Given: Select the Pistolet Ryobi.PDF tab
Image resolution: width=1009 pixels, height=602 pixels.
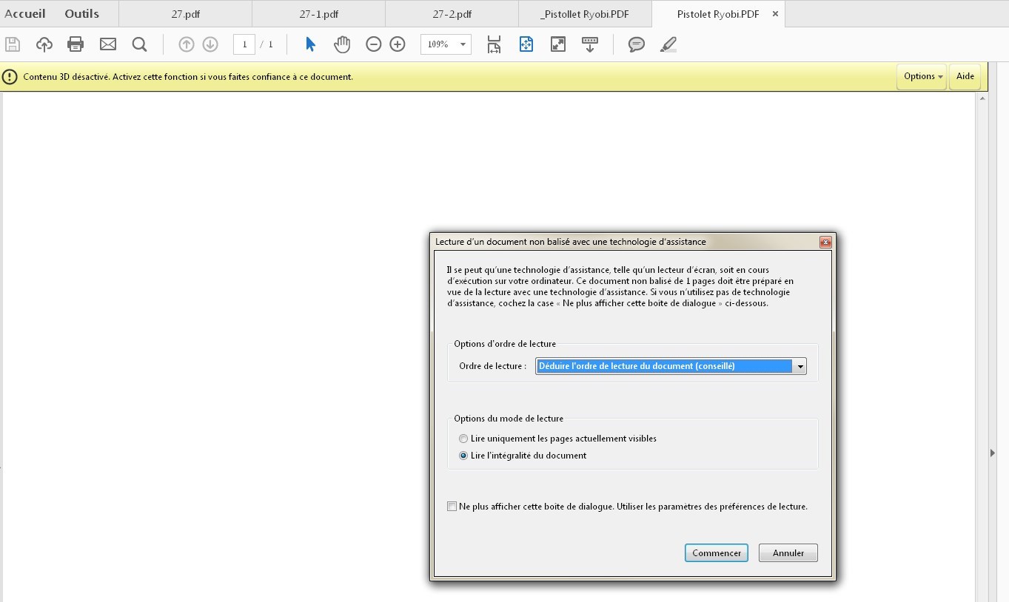Looking at the screenshot, I should pyautogui.click(x=717, y=14).
